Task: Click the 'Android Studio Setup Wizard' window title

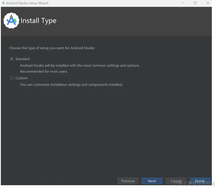Action: pos(27,3)
